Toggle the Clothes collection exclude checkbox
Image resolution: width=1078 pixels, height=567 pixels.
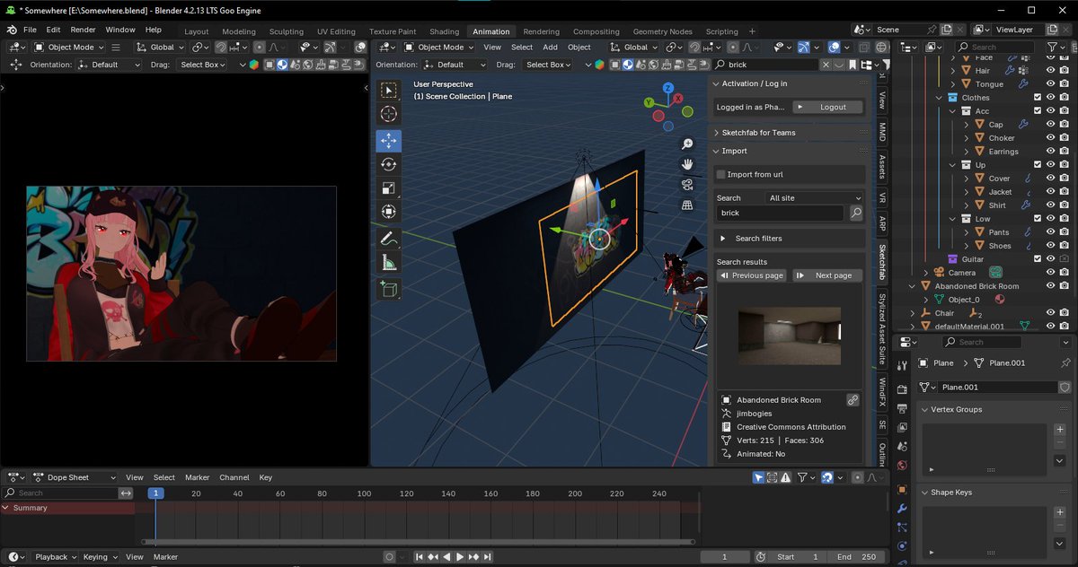[x=1038, y=98]
